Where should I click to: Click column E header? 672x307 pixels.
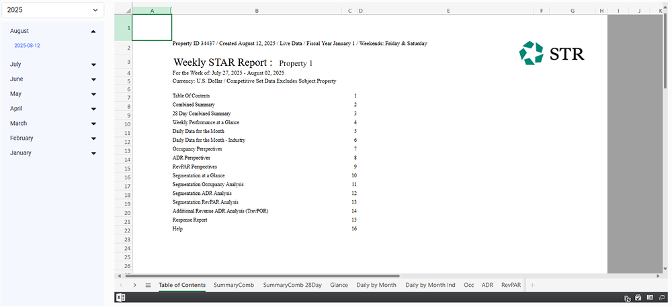tap(448, 11)
